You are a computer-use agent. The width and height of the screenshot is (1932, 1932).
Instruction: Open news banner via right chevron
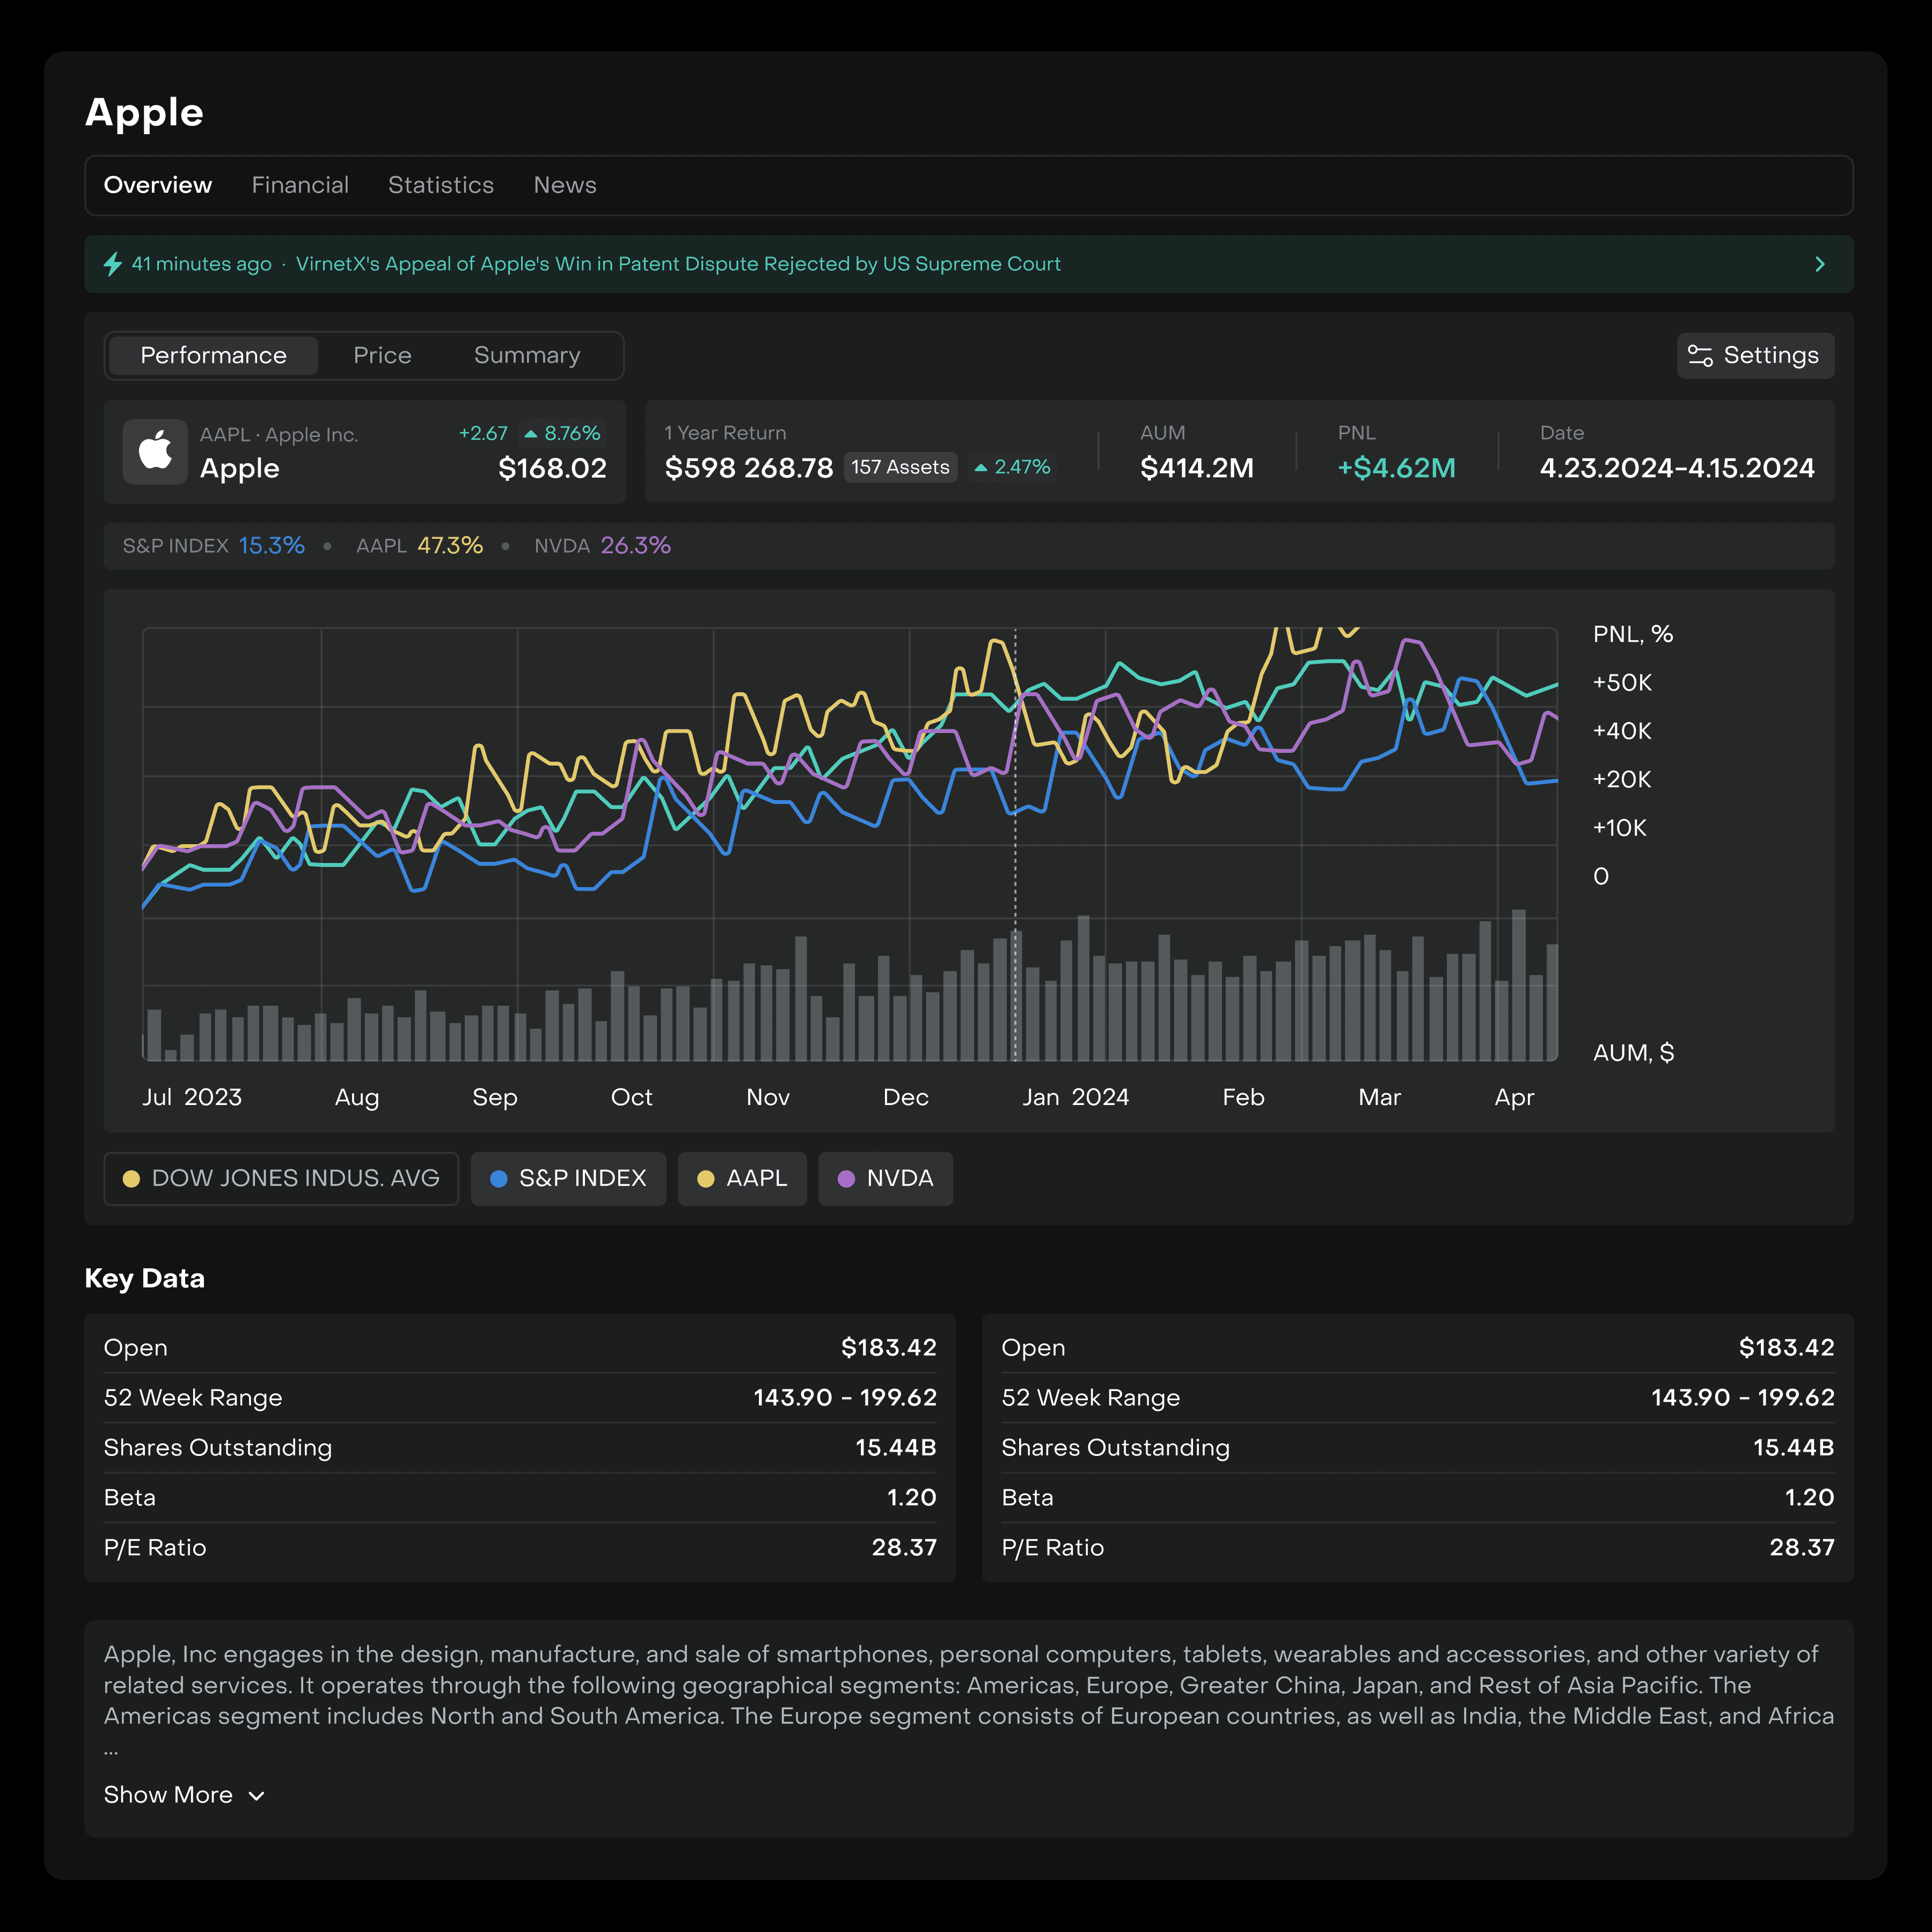pos(1819,264)
